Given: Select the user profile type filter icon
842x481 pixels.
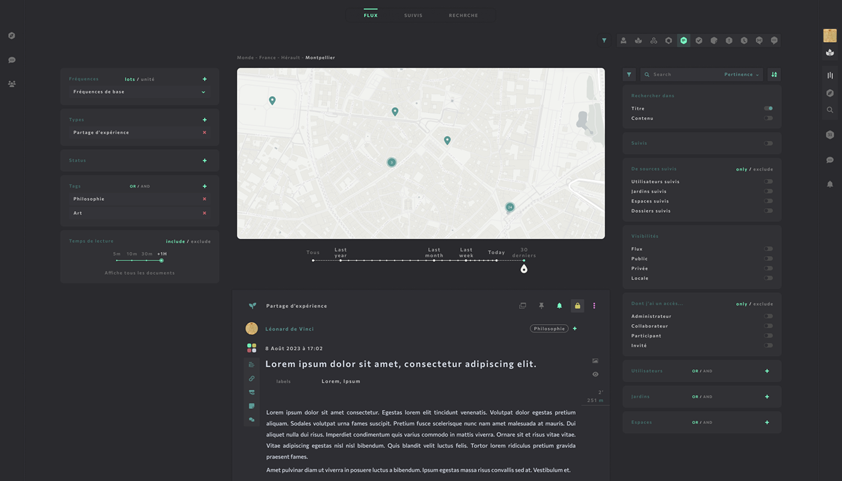Looking at the screenshot, I should [x=624, y=40].
